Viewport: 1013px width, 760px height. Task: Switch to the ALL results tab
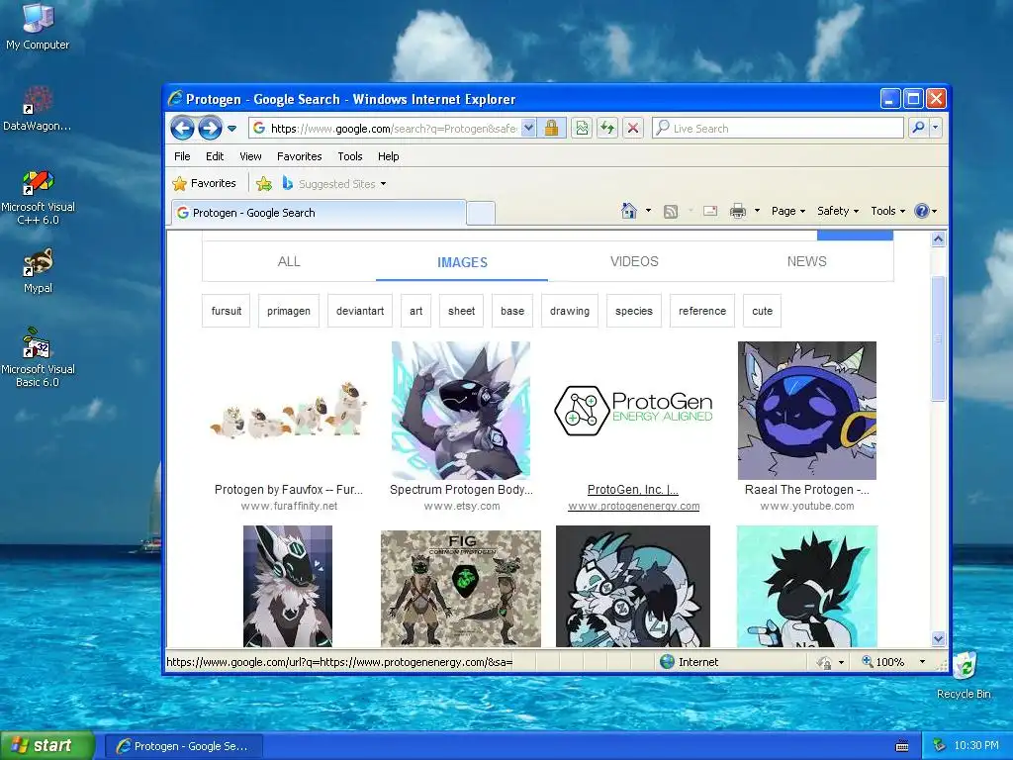click(x=289, y=261)
